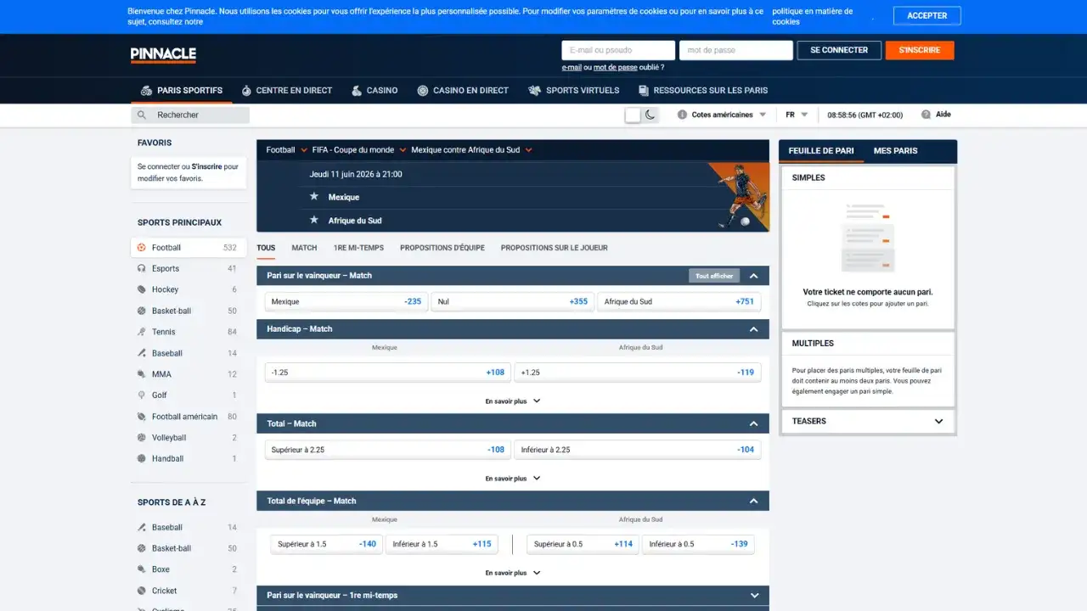Select Basket-ball in Sports principaux
Screen dimensions: 1087x611
tap(189, 311)
